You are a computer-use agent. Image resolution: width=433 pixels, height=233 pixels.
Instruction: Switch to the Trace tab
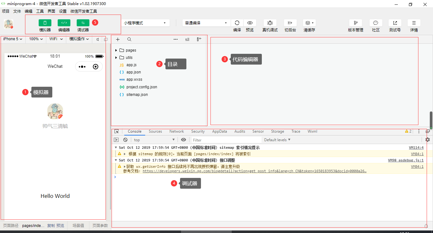296,131
